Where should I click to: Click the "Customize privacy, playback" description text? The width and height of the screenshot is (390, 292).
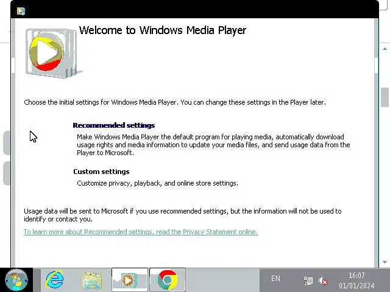pos(157,183)
